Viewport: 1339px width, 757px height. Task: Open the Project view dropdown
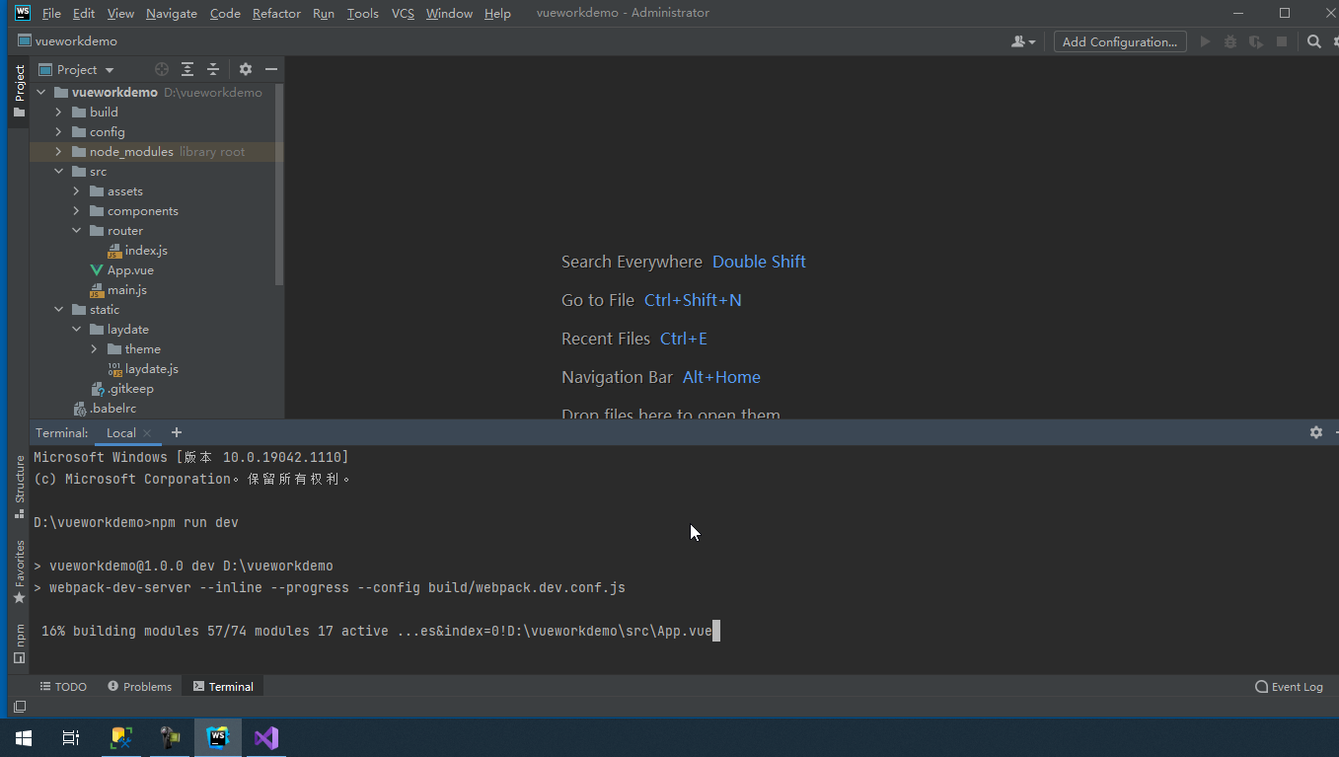click(76, 69)
